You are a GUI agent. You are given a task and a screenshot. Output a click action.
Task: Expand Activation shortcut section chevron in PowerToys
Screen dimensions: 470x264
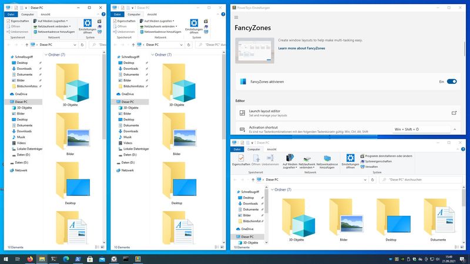[455, 129]
